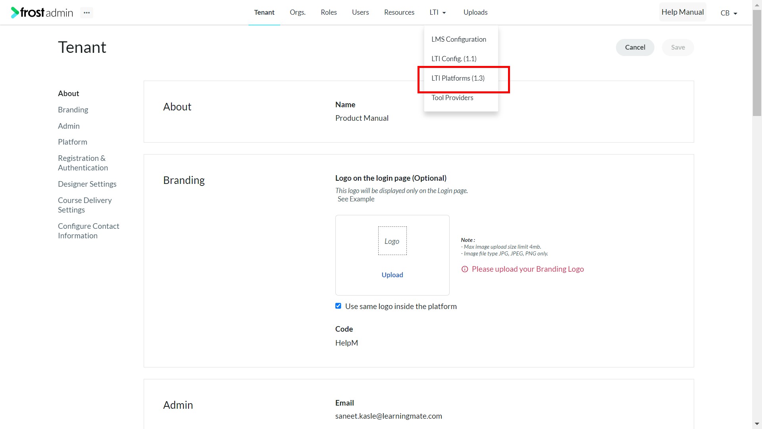This screenshot has width=762, height=429.
Task: Open the three-dots app switcher icon
Action: [x=87, y=13]
